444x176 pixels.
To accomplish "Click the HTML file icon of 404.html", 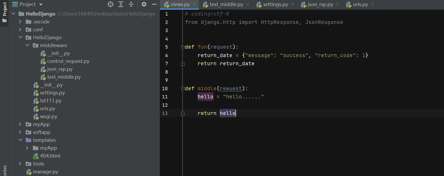I will tap(36, 156).
